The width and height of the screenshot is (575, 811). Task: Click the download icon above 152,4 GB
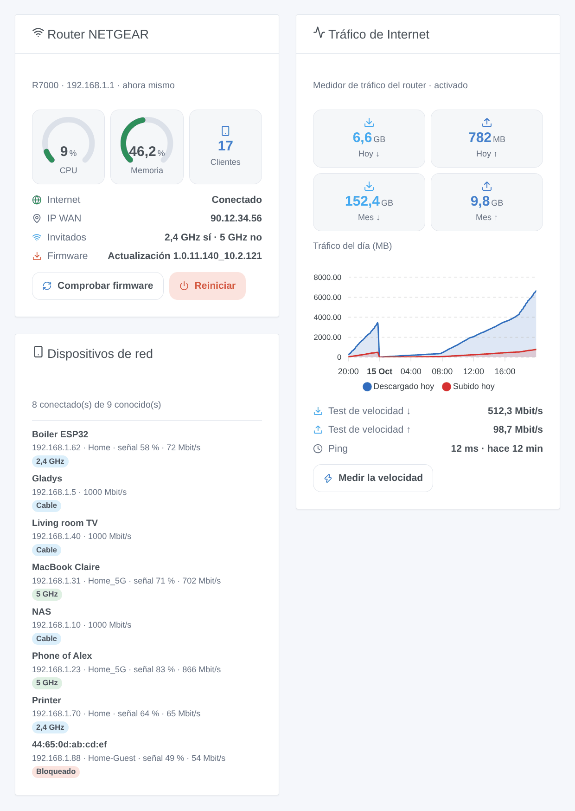(x=369, y=186)
